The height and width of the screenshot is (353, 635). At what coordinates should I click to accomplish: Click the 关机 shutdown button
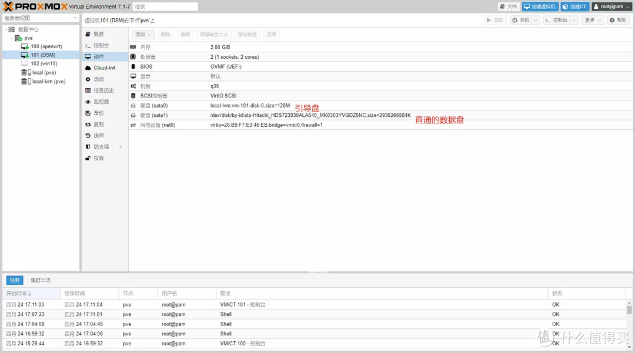(x=521, y=20)
